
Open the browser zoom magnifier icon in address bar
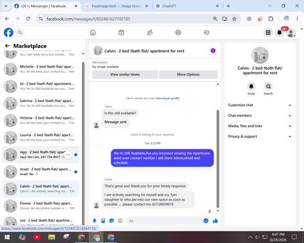pos(215,19)
